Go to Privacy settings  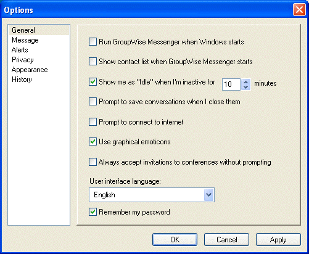(39, 60)
